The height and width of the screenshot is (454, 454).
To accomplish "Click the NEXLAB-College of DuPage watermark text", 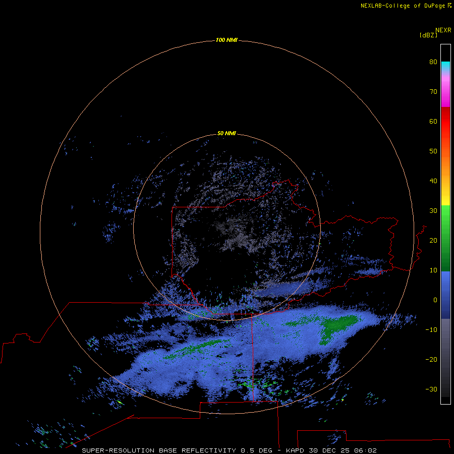I will point(406,6).
